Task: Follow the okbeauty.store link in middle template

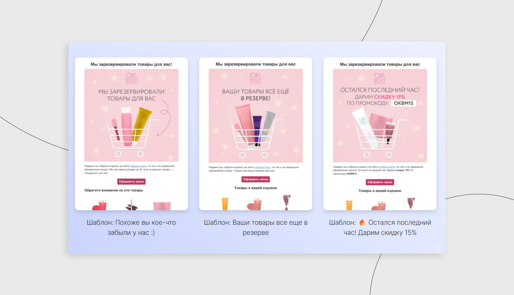Action: tap(263, 167)
